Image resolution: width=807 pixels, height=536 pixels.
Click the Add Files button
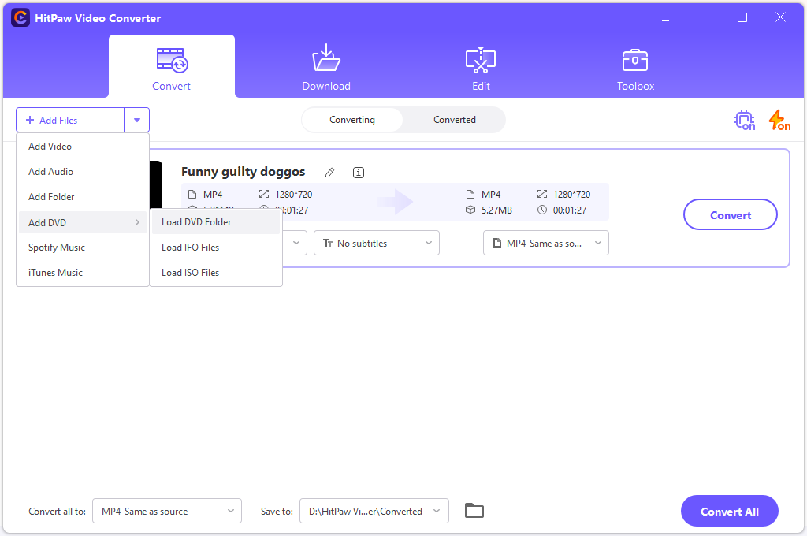click(70, 120)
